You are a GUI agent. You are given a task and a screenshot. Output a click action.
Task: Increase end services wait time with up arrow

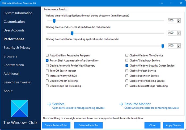179,32
